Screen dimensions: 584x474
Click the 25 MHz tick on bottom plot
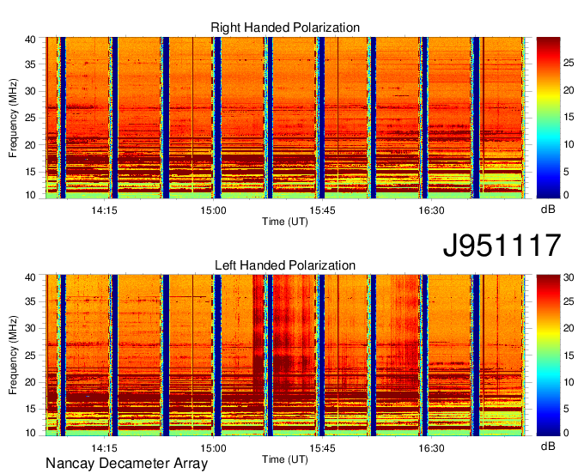(x=30, y=355)
